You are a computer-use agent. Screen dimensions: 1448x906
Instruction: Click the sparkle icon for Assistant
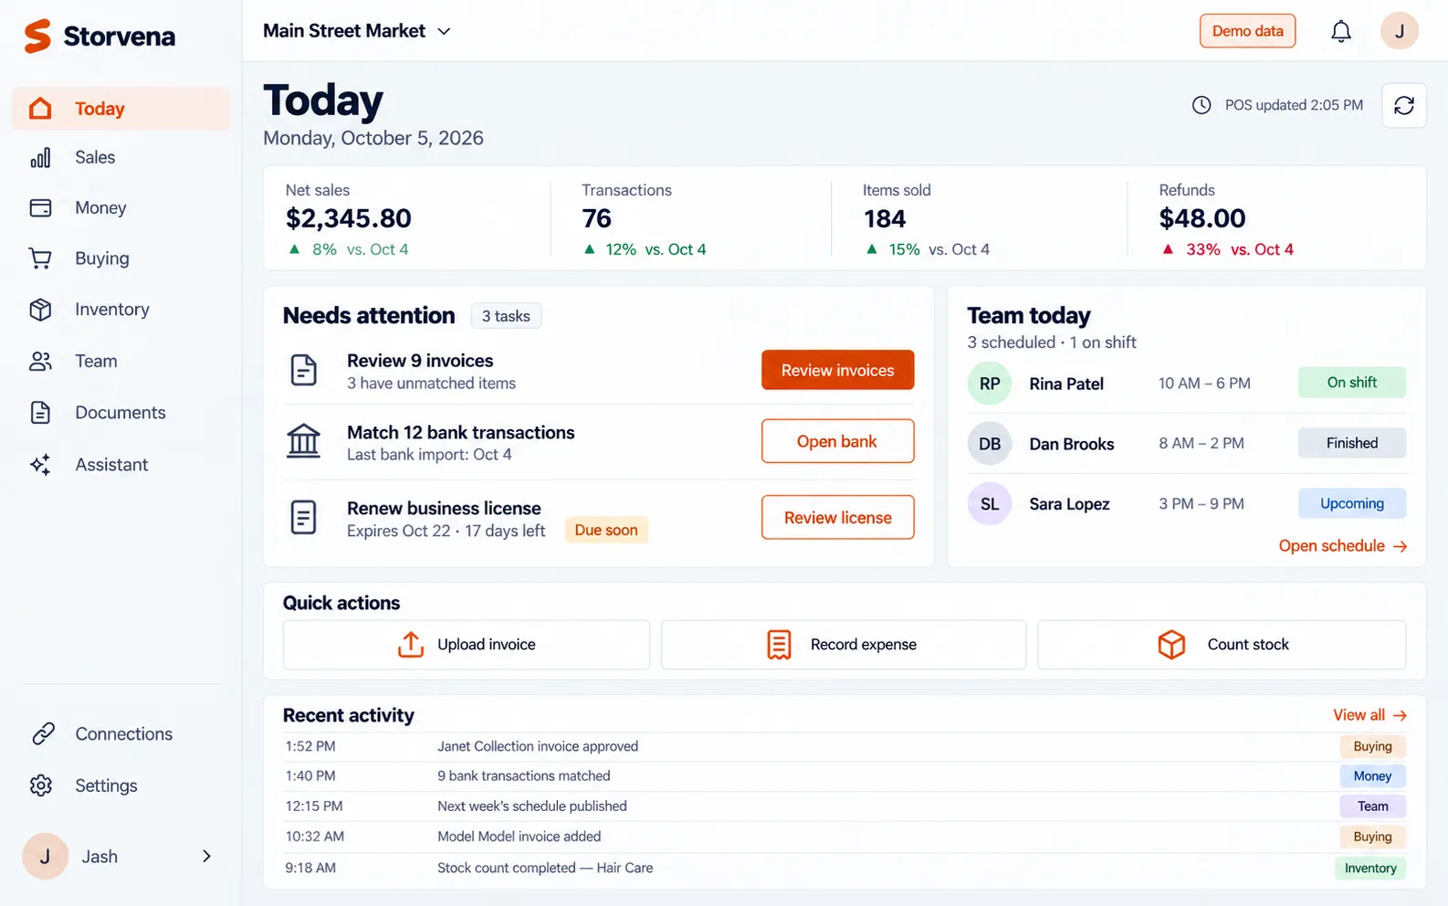(x=40, y=465)
